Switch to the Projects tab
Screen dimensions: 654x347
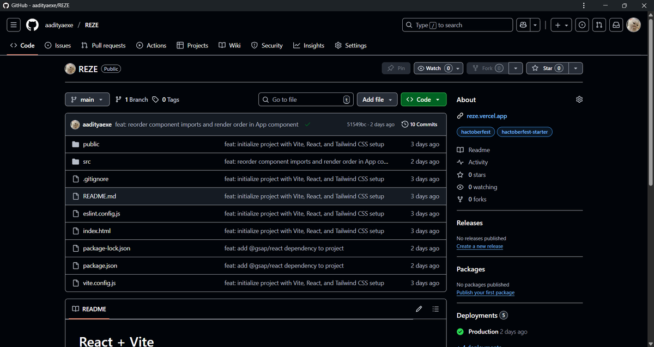(192, 46)
